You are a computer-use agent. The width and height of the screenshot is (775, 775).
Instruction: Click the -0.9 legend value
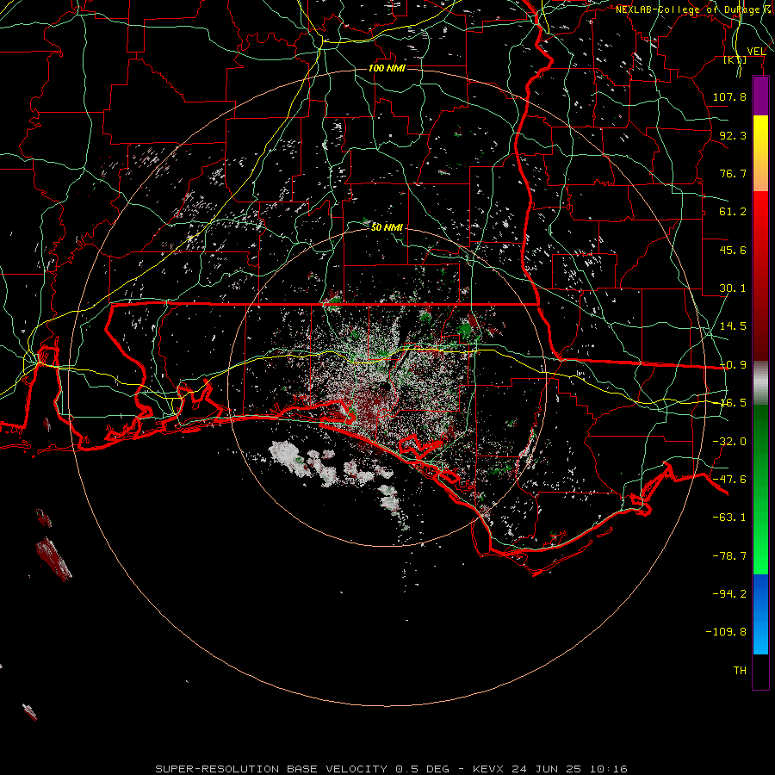point(733,365)
